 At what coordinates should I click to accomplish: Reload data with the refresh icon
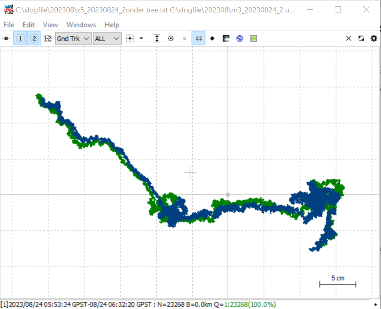(361, 38)
